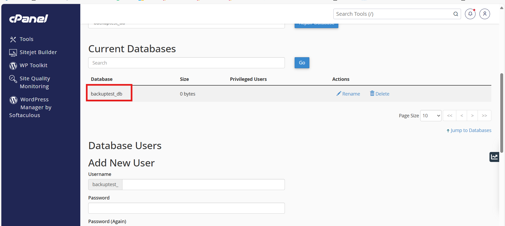Open the notifications bell
This screenshot has width=505, height=226.
click(x=470, y=14)
